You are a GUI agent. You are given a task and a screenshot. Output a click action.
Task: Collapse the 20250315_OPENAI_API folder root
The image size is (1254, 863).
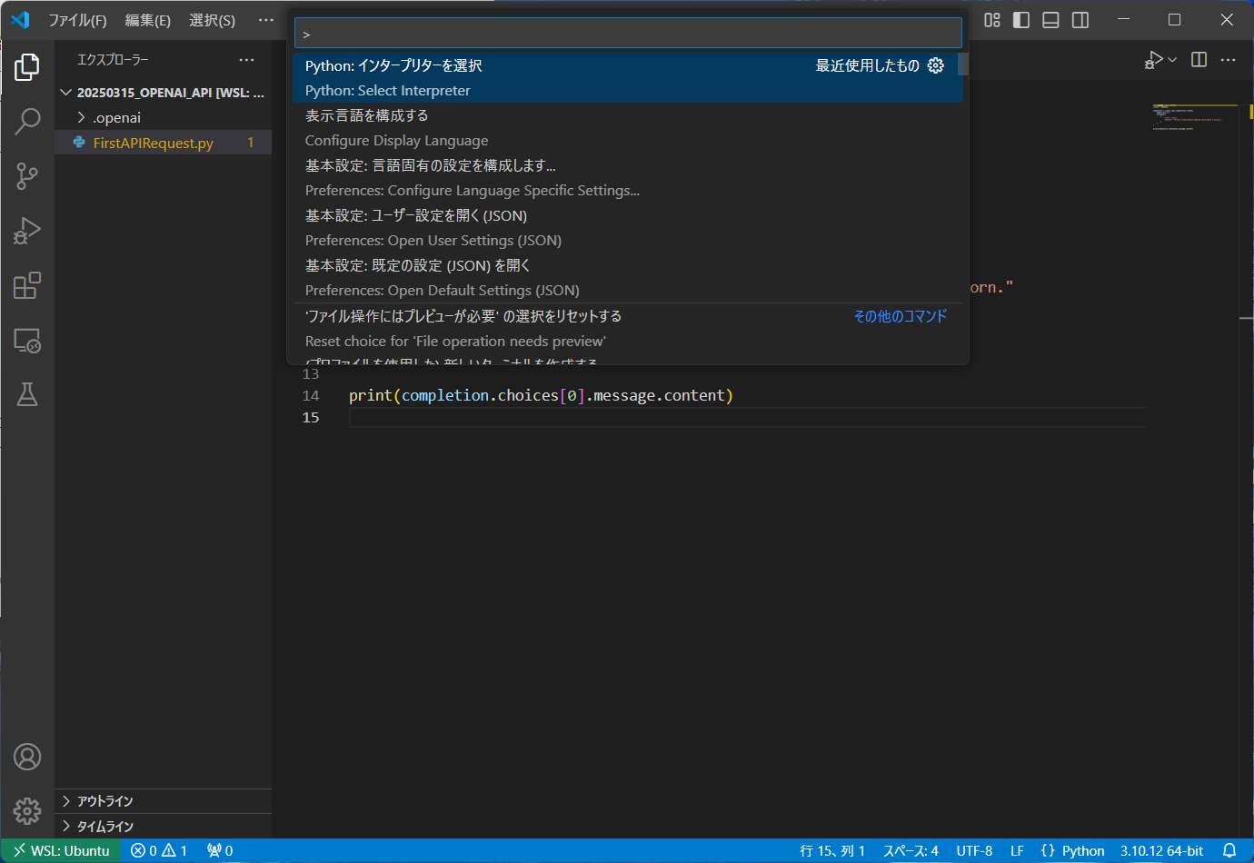pyautogui.click(x=163, y=93)
